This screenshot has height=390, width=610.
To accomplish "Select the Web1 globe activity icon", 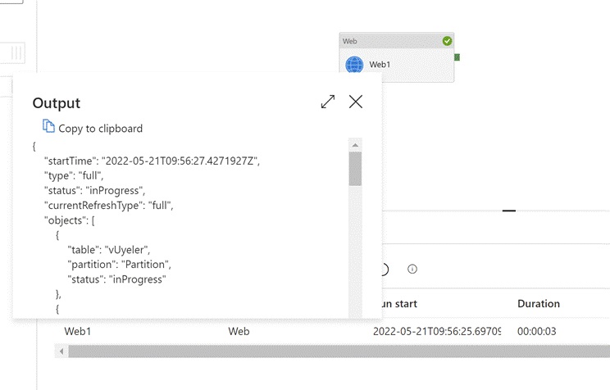I will pyautogui.click(x=354, y=65).
